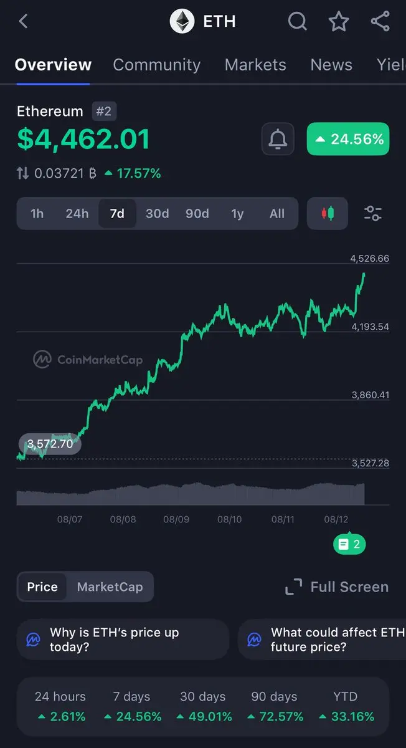
Task: Tap the Ethereum logo icon
Action: point(182,21)
